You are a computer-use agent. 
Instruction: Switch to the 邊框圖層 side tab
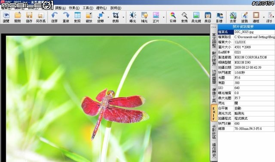(x=214, y=77)
